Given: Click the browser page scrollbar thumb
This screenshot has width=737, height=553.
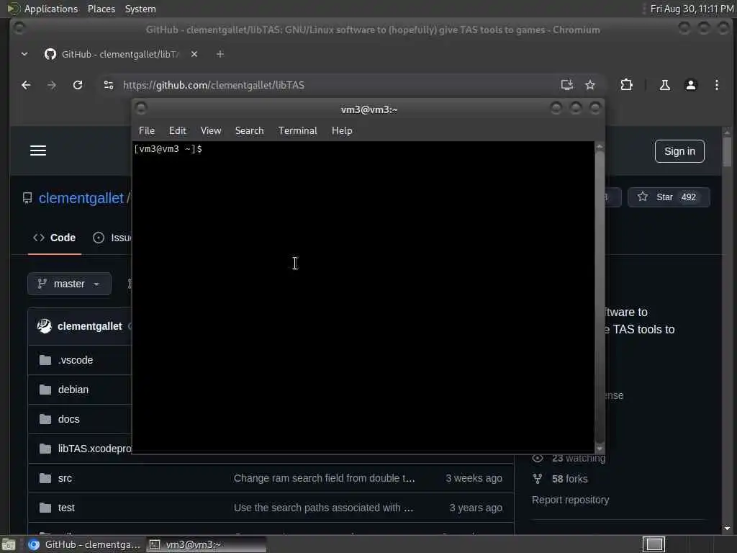Looking at the screenshot, I should click(x=727, y=152).
